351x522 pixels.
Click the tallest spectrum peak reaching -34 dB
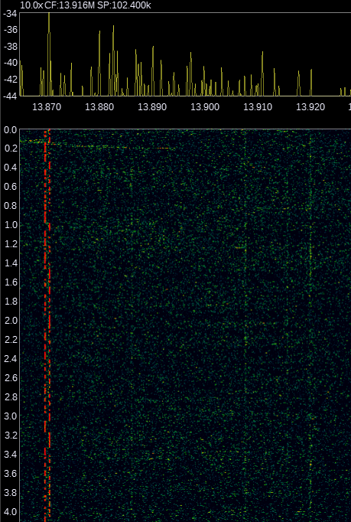[x=49, y=54]
